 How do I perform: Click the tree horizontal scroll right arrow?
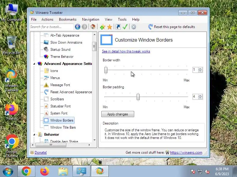coord(89,145)
